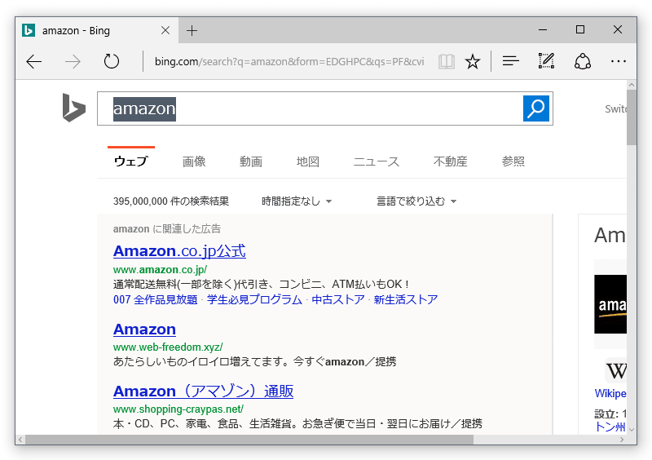The height and width of the screenshot is (460, 652).
Task: Click the share icon in toolbar
Action: (583, 62)
